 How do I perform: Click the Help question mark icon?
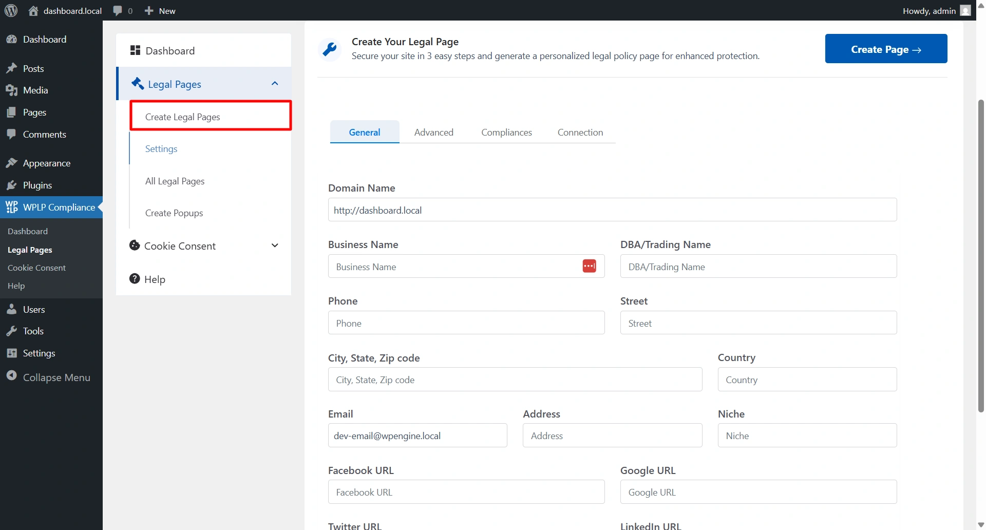click(x=135, y=278)
